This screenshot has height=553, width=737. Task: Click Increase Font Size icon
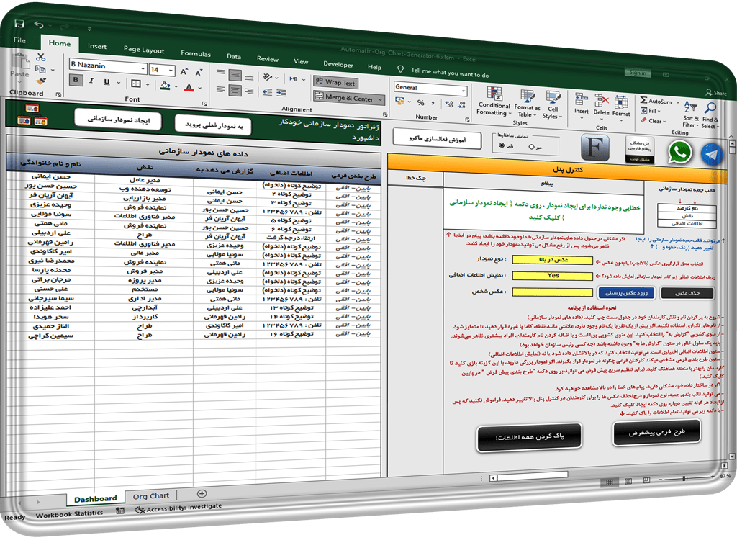click(184, 71)
